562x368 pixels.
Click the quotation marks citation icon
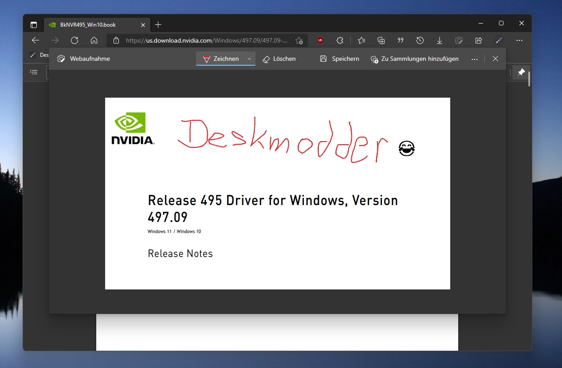401,40
